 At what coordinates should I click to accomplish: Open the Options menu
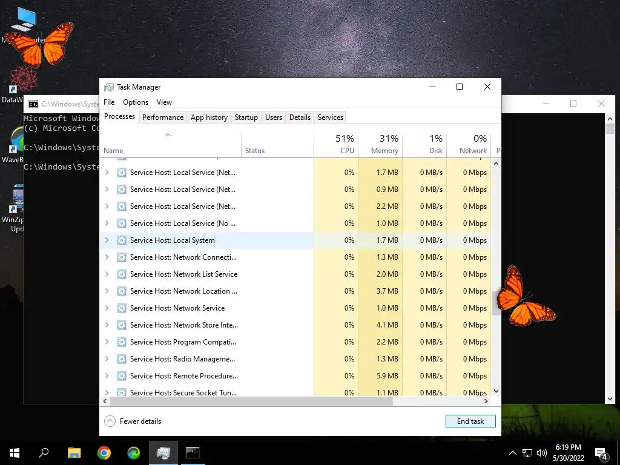coord(136,102)
